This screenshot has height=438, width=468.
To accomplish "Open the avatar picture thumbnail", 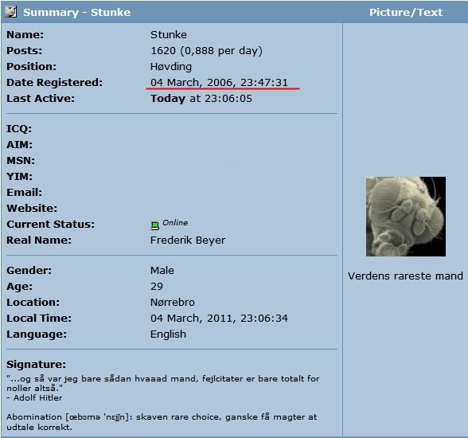I will click(x=406, y=217).
